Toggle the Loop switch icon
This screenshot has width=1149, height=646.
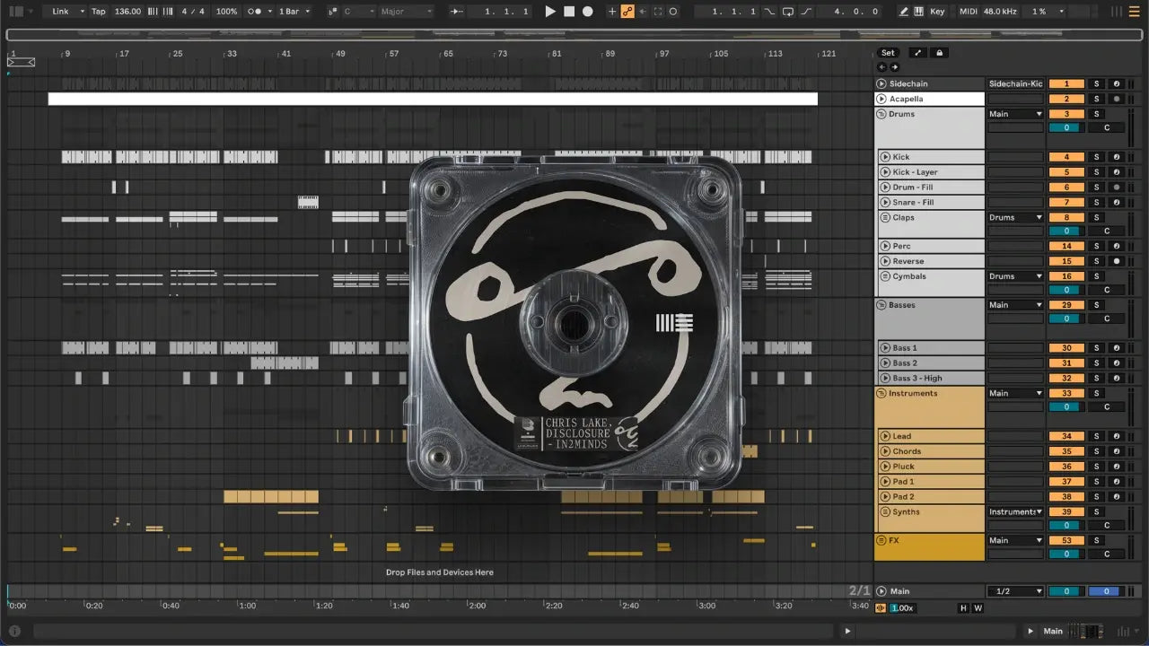[x=787, y=12]
